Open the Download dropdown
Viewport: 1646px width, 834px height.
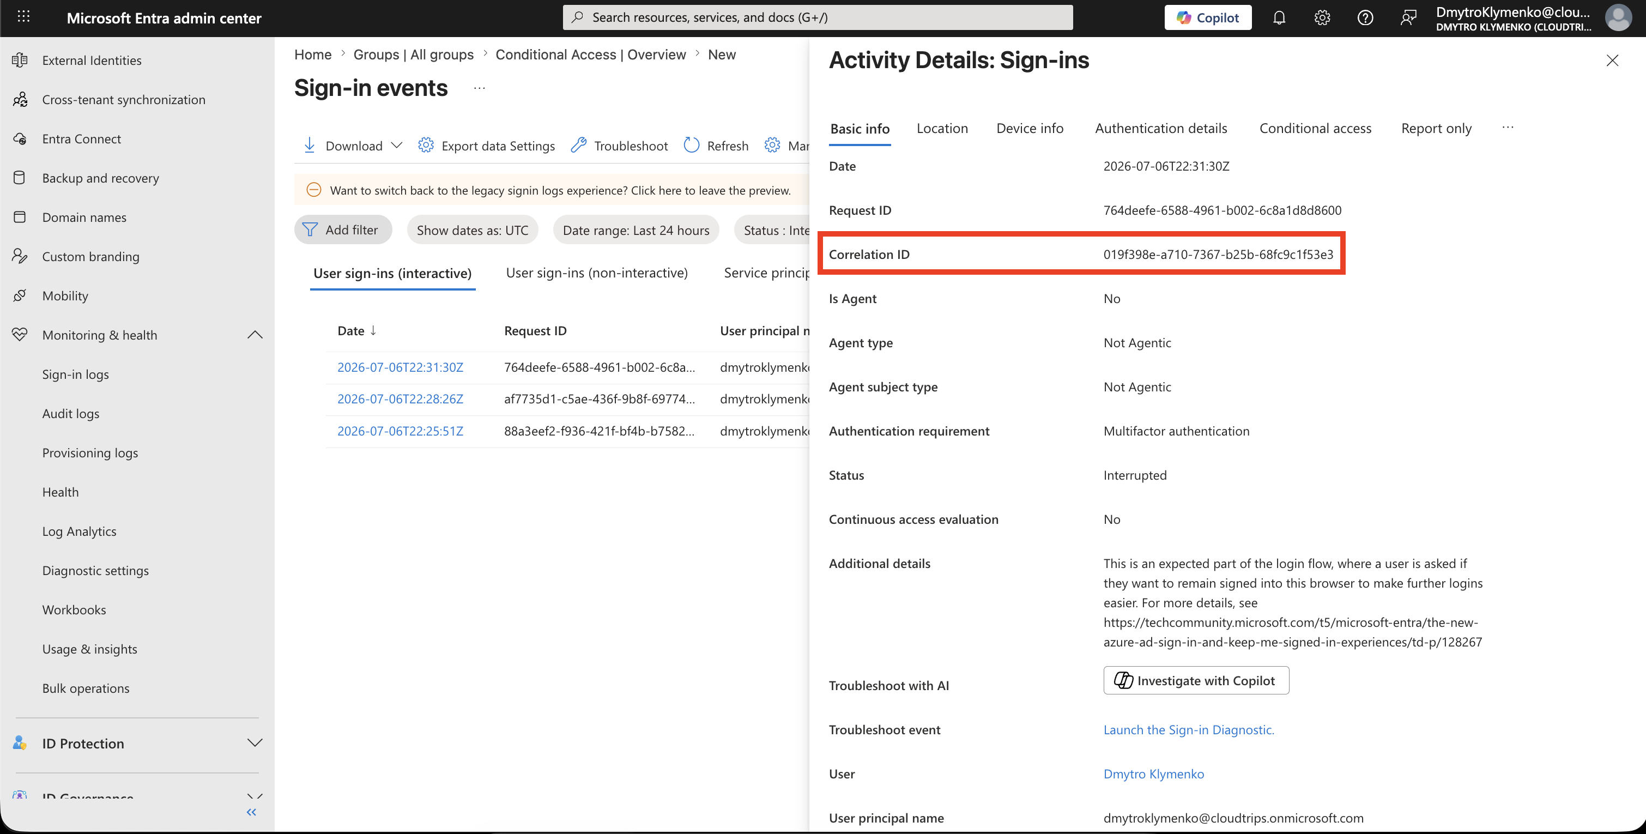click(x=353, y=146)
